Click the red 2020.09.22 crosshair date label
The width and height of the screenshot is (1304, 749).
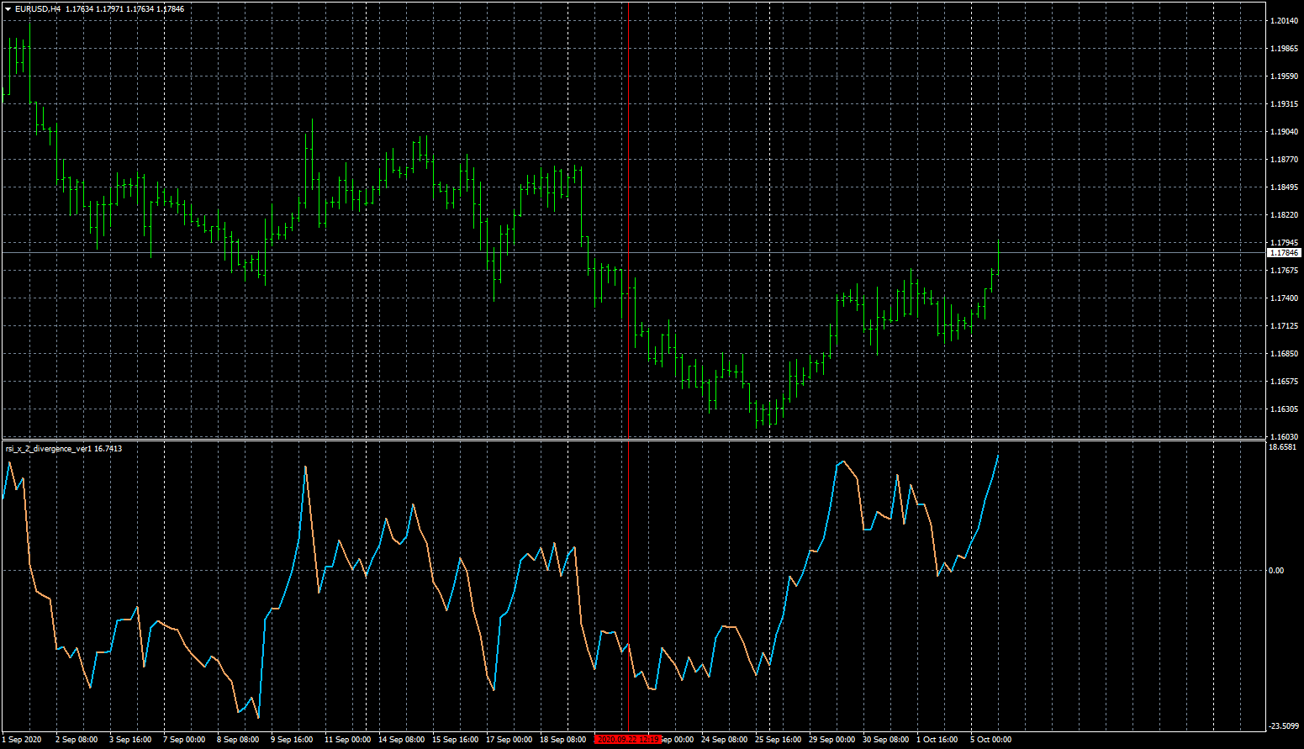coord(628,740)
